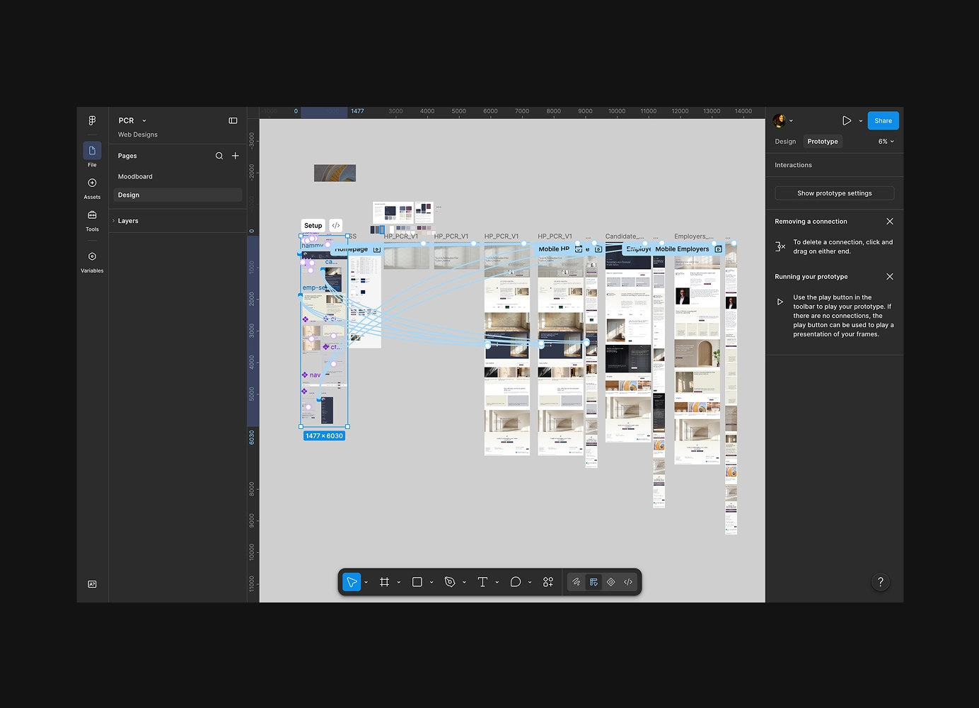979x708 pixels.
Task: Select the Design page
Action: tap(178, 195)
